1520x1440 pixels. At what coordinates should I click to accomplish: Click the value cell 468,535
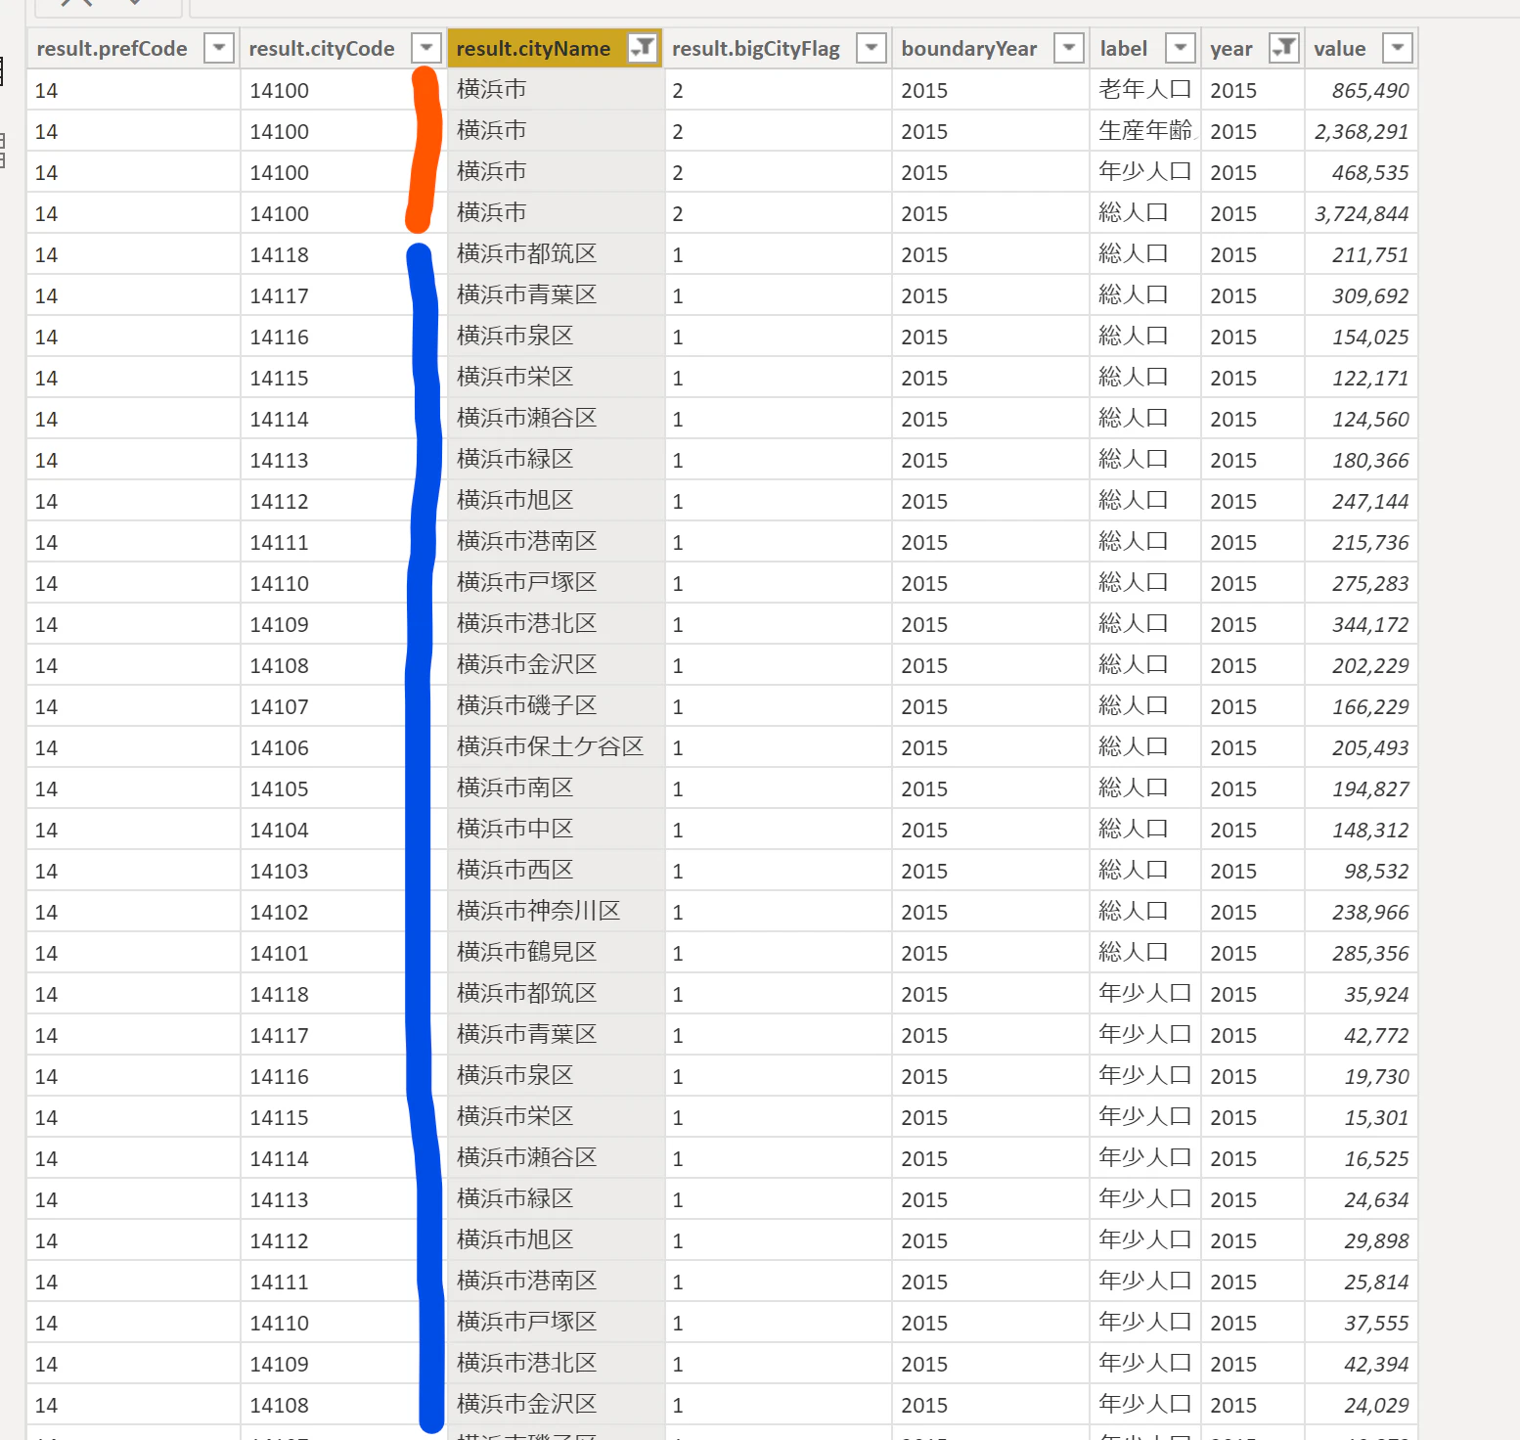click(x=1361, y=172)
